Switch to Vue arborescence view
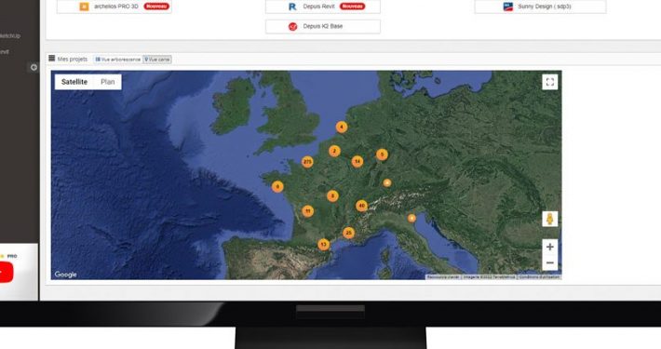The height and width of the screenshot is (349, 661). tap(117, 60)
